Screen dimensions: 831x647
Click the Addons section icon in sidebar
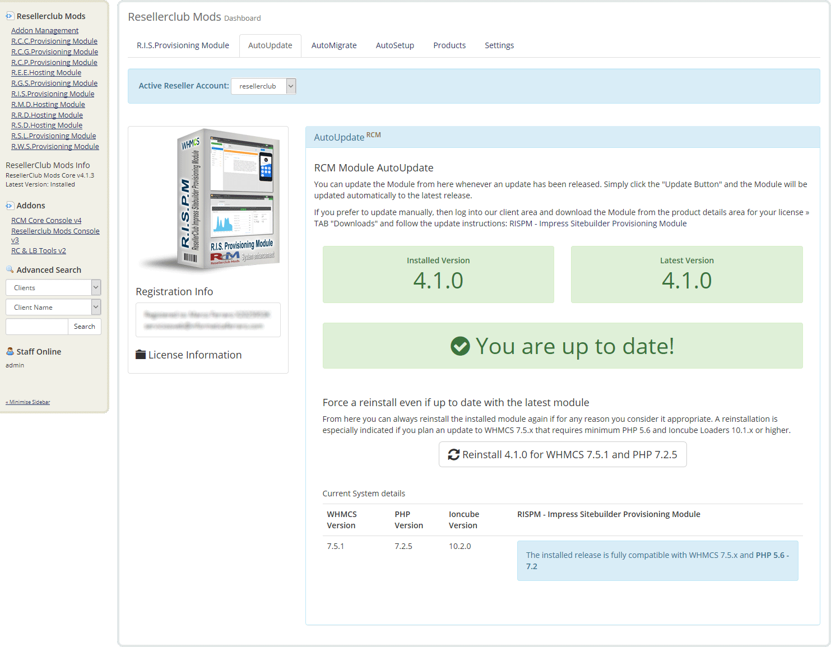click(x=10, y=206)
